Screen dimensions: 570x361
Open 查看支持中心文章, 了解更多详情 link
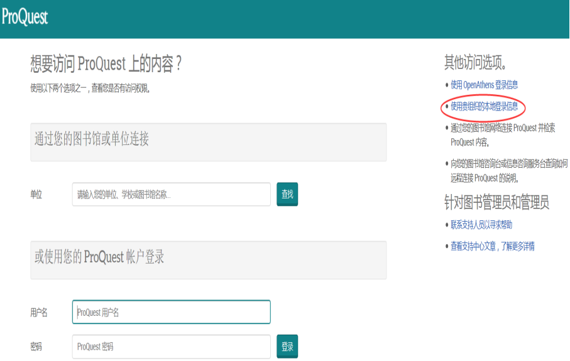tap(493, 246)
